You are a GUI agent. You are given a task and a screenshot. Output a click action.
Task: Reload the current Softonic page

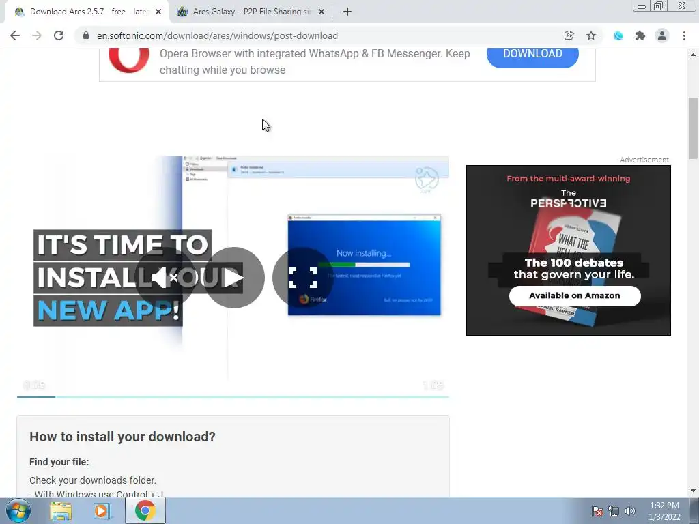coord(59,35)
